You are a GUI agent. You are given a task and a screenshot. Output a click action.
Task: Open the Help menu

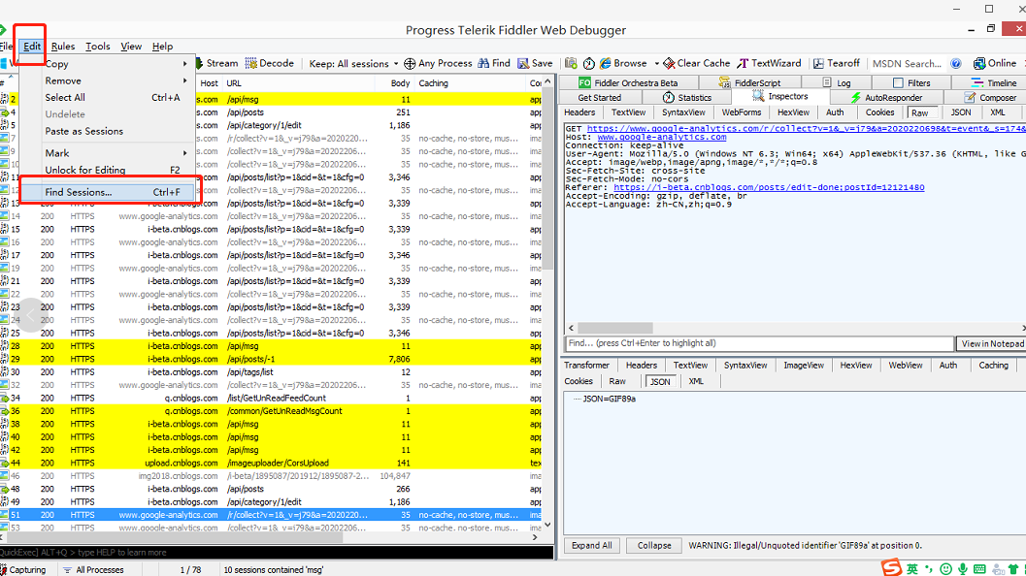[162, 47]
